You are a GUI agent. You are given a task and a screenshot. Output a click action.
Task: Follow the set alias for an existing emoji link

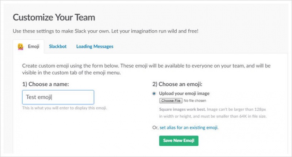coord(189,127)
